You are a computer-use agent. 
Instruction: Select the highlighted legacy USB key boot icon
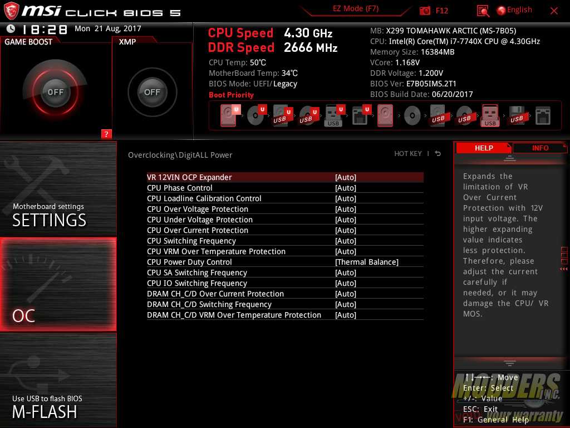point(490,116)
